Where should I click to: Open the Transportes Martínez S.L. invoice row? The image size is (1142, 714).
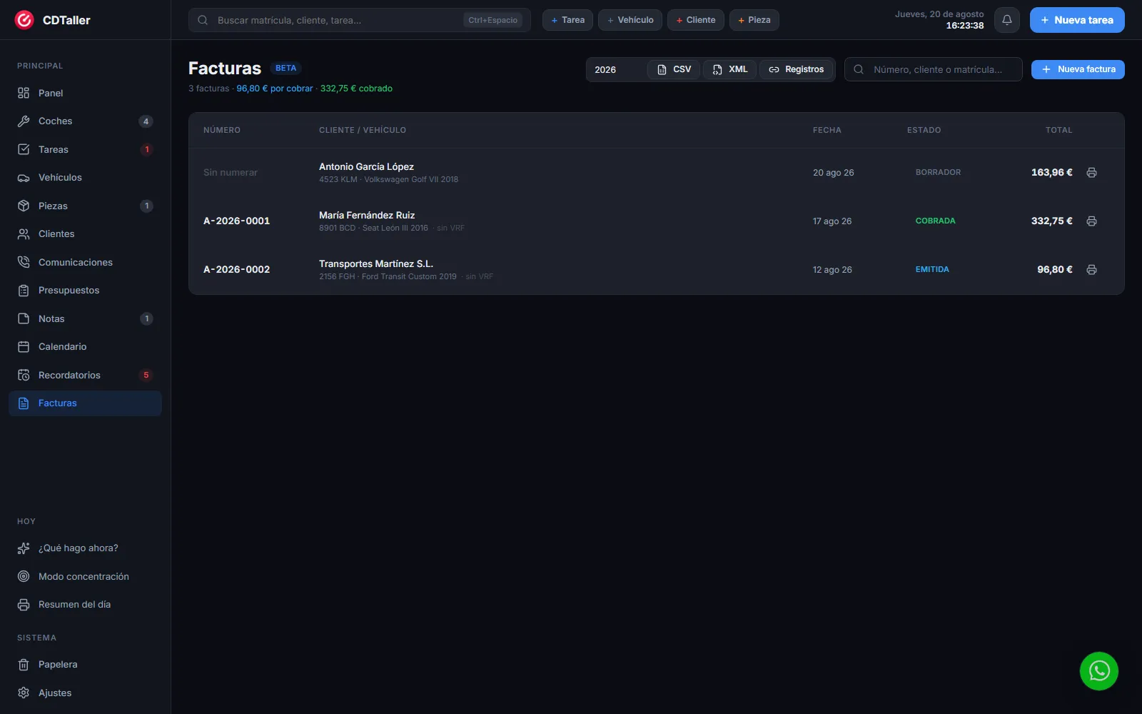pos(656,270)
